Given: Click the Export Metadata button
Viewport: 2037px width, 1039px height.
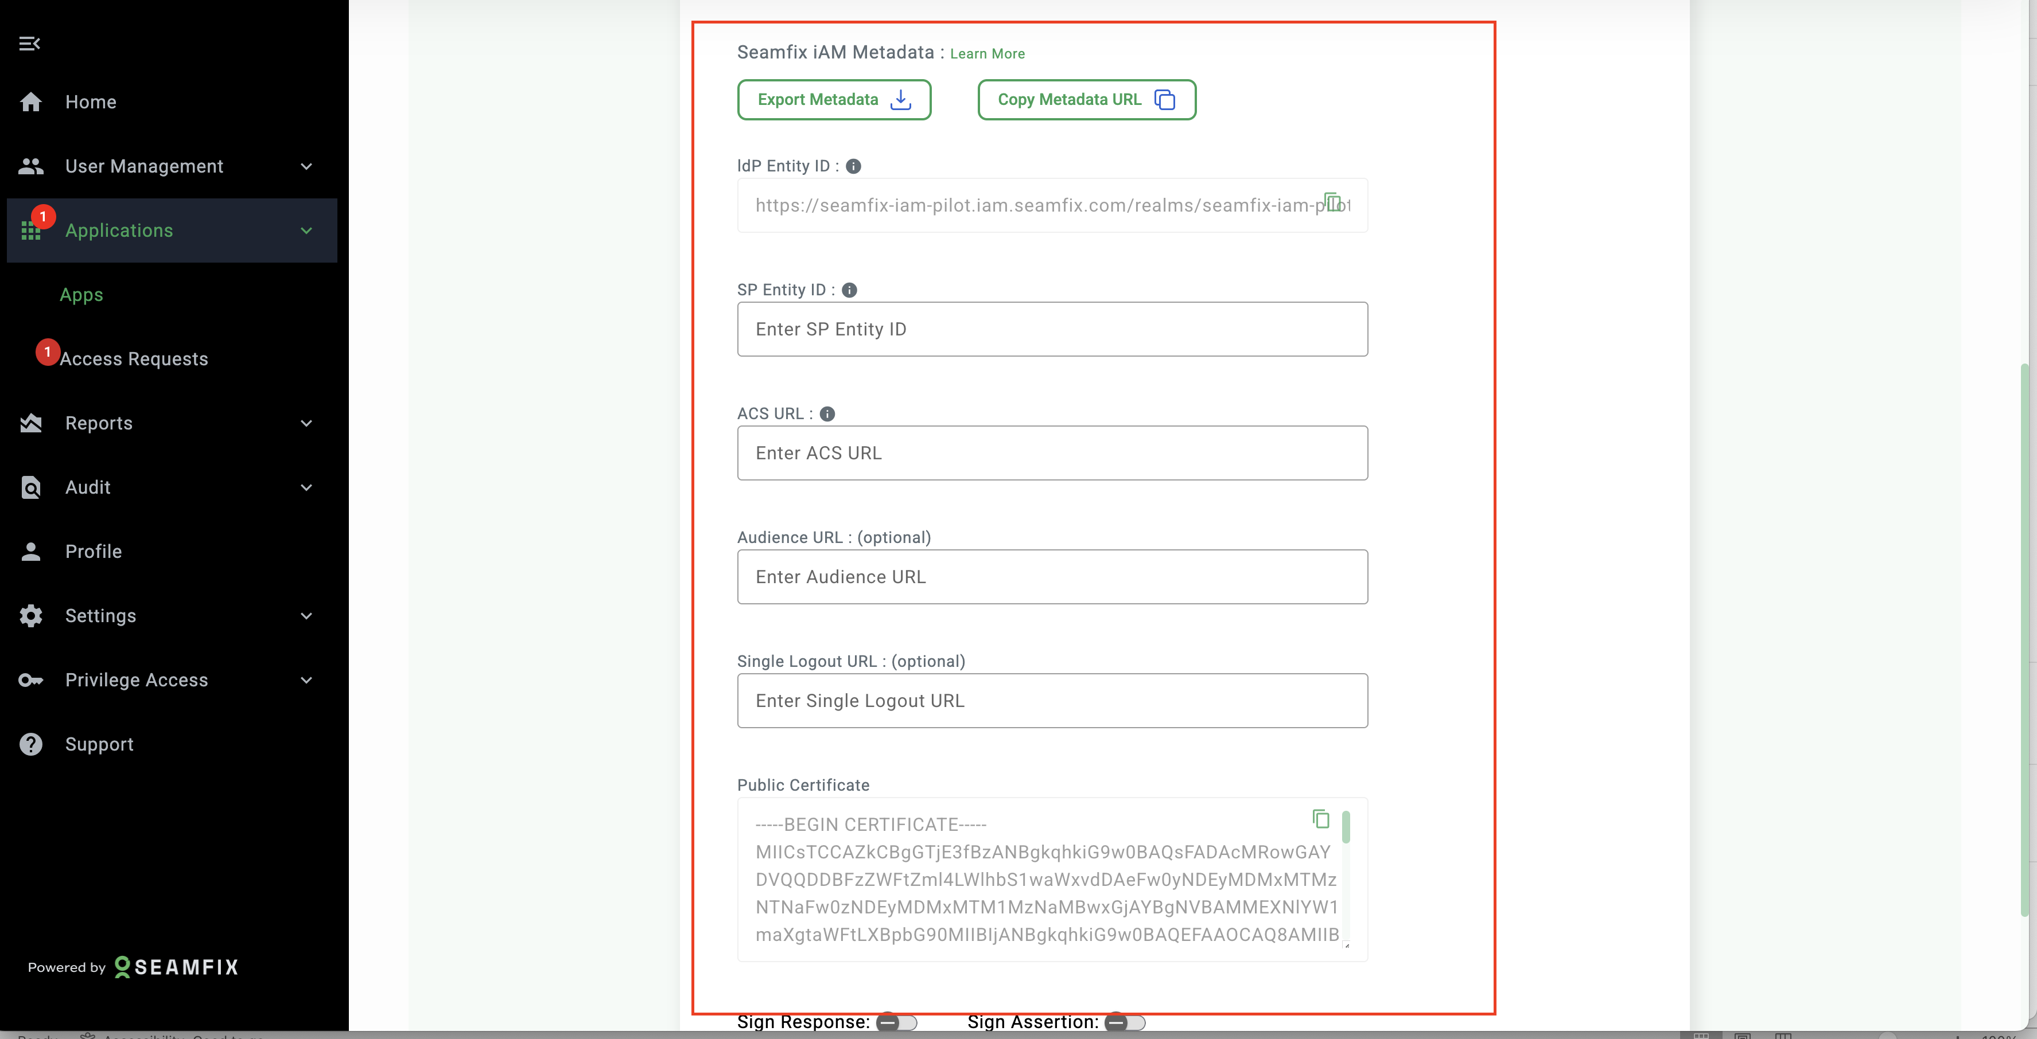Looking at the screenshot, I should click(x=834, y=100).
